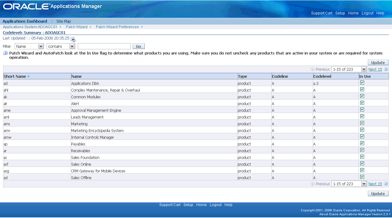The width and height of the screenshot is (392, 218).
Task: Open Applications System:ADOAGC01 breadcrumb
Action: pyautogui.click(x=30, y=27)
